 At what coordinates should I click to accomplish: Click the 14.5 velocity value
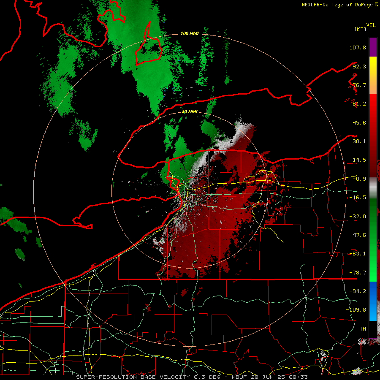[359, 160]
